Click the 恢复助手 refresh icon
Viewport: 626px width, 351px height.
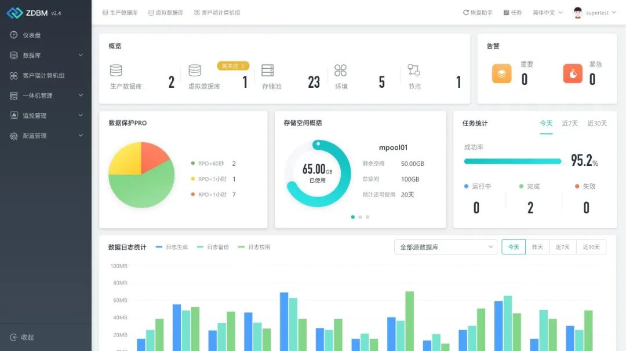(465, 12)
